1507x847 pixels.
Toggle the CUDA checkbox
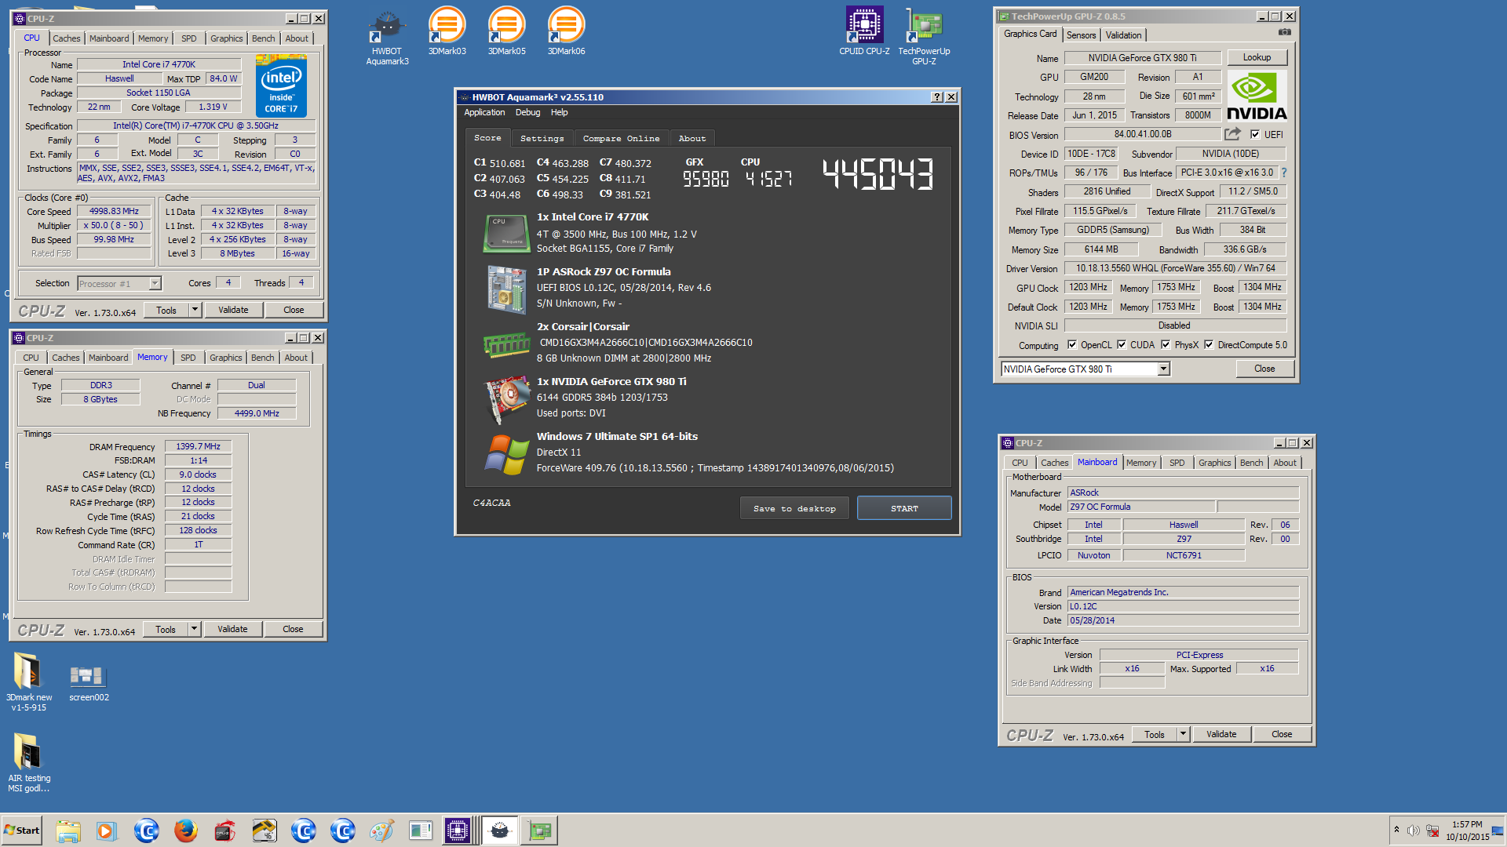click(1122, 344)
